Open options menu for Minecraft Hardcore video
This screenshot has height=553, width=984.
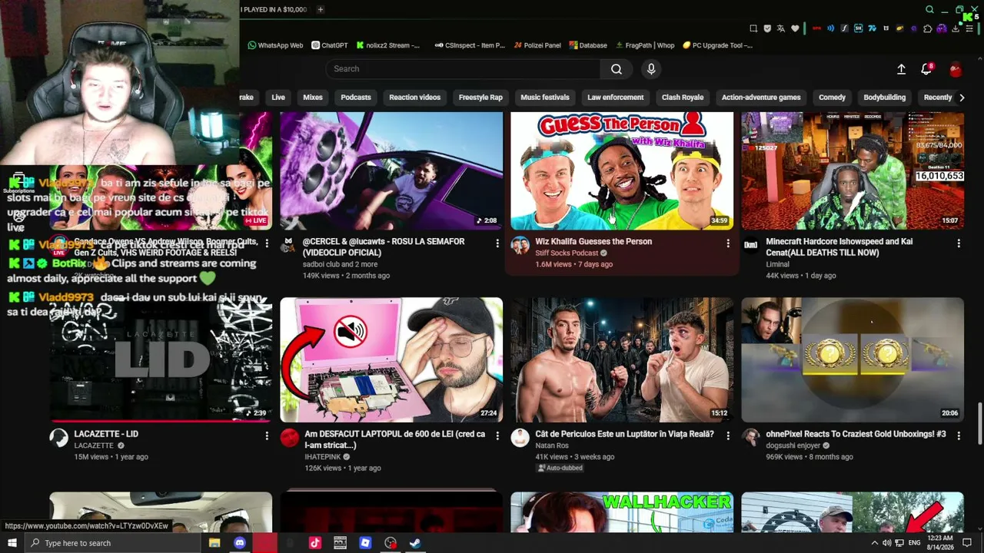click(959, 243)
